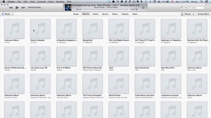
Task: Click the 'mtv party to go '98' title
Action: point(39,68)
